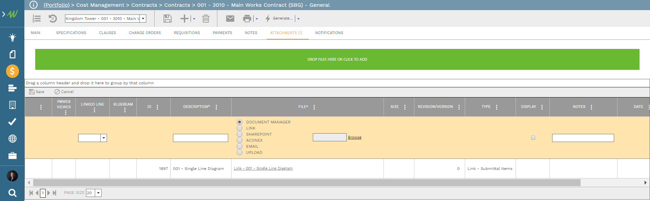The height and width of the screenshot is (201, 650).
Task: Open the globe portfolio sidebar icon
Action: click(x=12, y=139)
